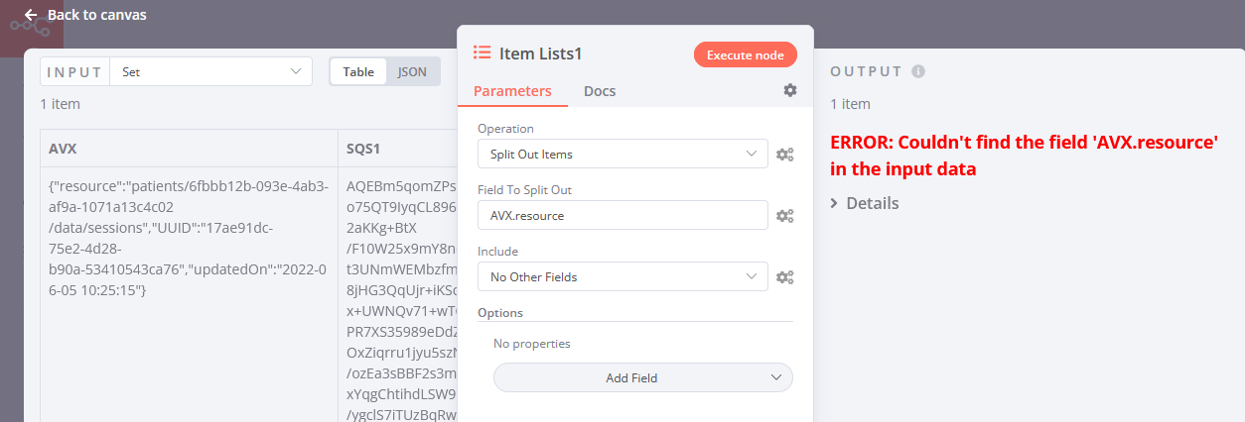The image size is (1245, 422).
Task: Switch input view to Table
Action: coord(358,71)
